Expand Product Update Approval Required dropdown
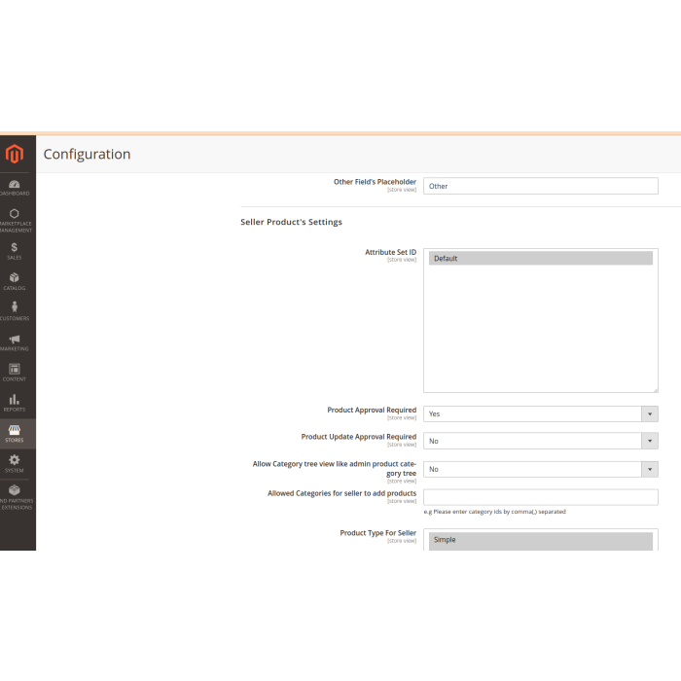Image resolution: width=681 pixels, height=681 pixels. (x=540, y=441)
